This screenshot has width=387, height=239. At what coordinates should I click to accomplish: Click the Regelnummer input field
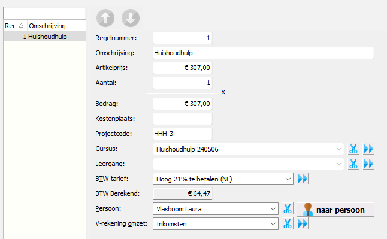pos(182,38)
